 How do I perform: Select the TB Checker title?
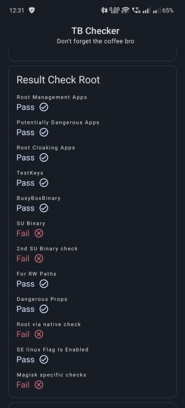coord(95,31)
